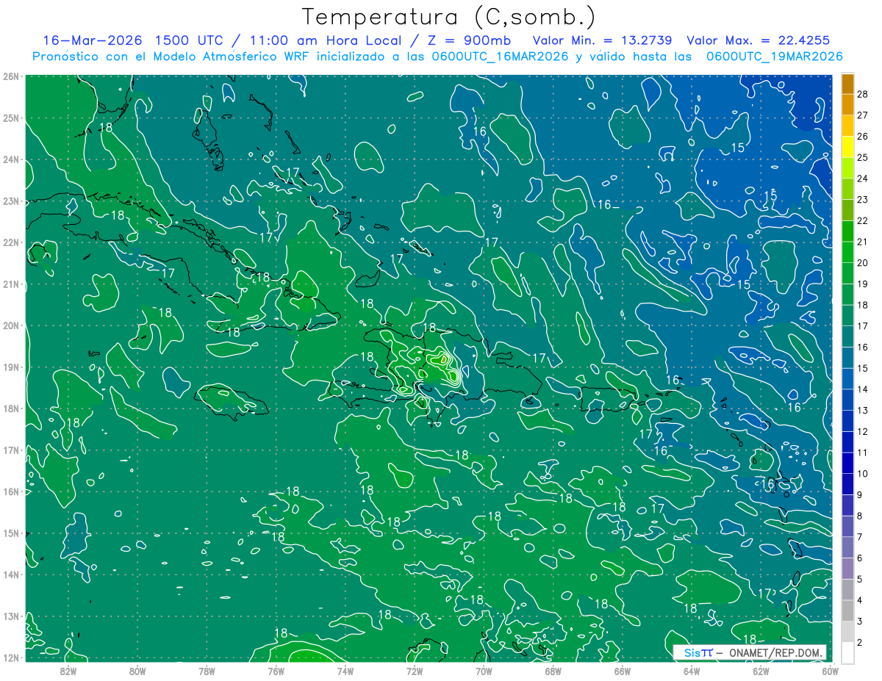Click the "22N" latitude label
The width and height of the screenshot is (882, 681).
click(10, 242)
